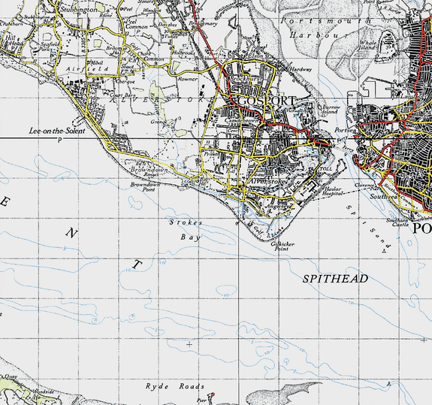
Task: Click the Hardway label
Action: pos(301,69)
